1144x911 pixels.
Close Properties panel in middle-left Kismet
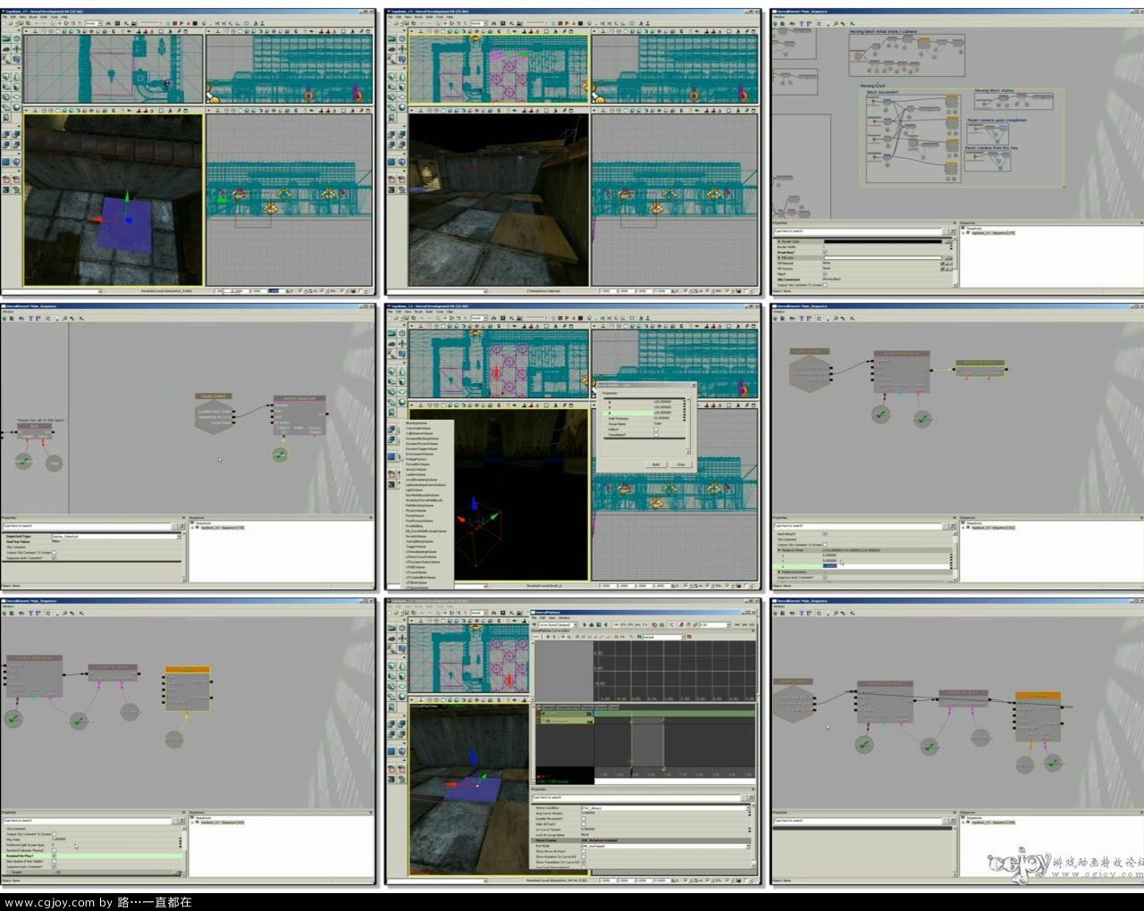pos(184,518)
